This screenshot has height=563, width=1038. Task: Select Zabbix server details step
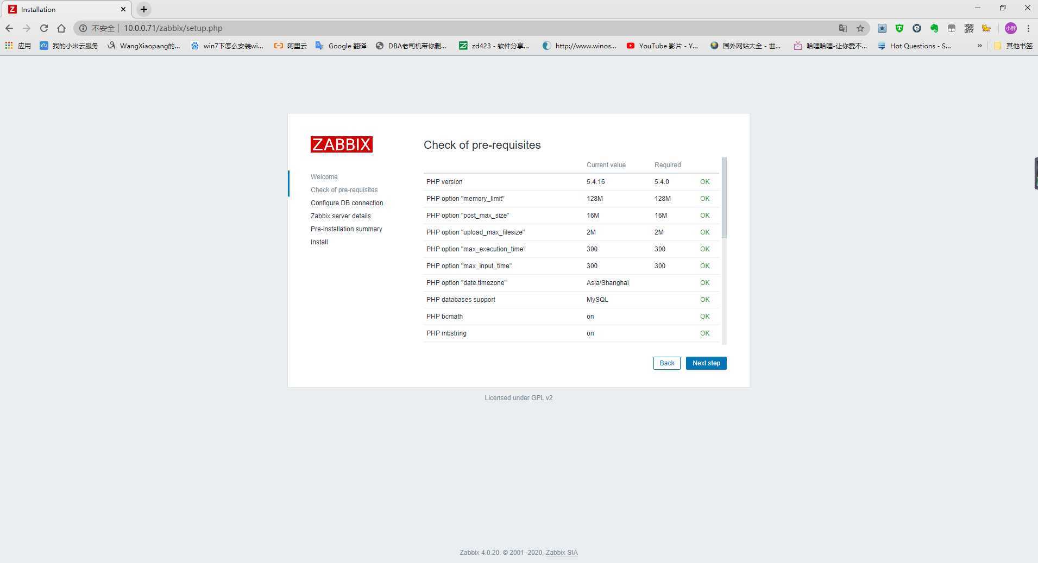coord(341,216)
